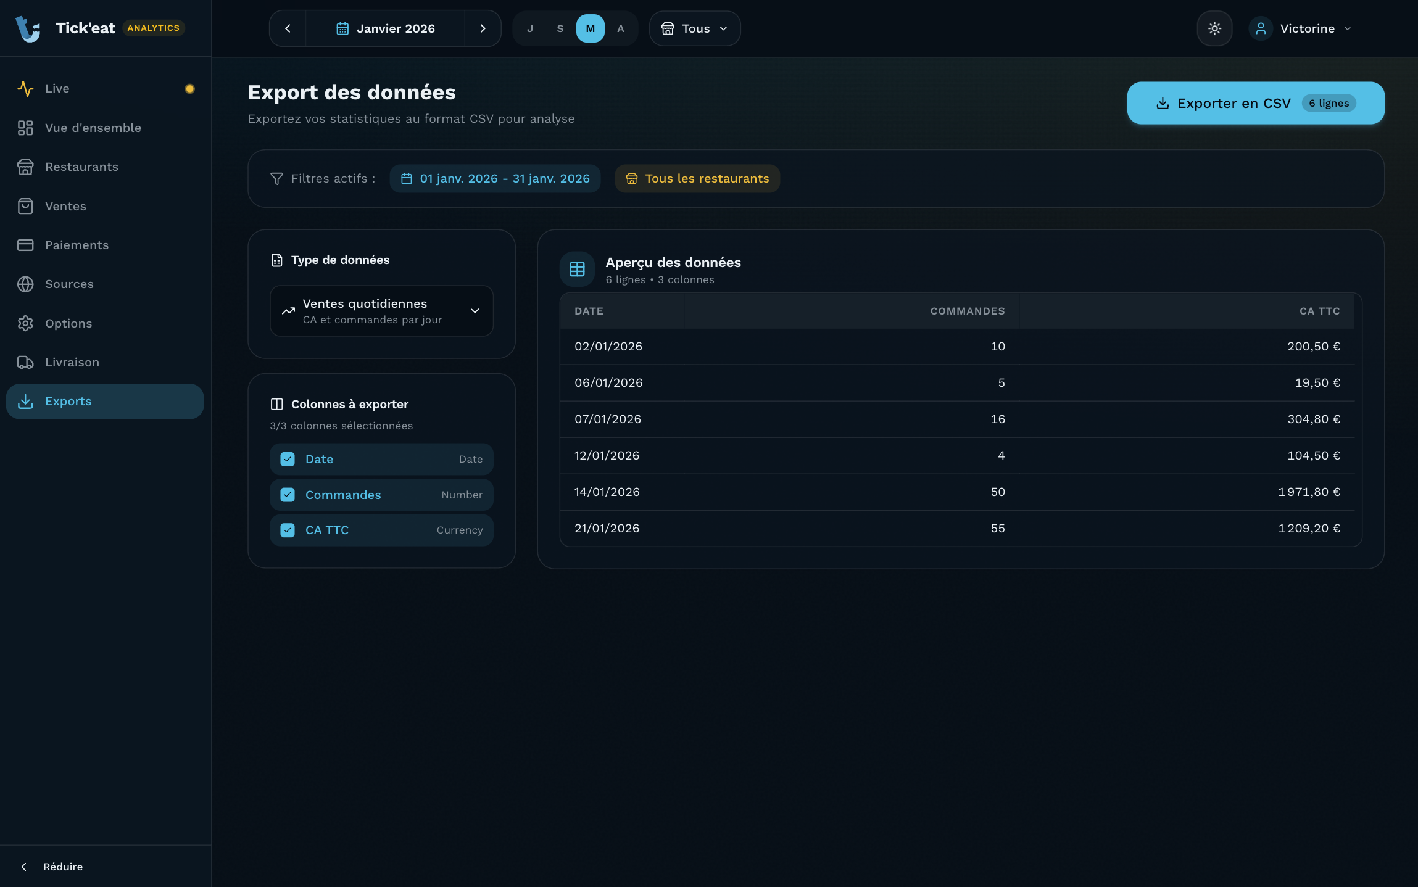Open the Livraison delivery icon
Screen dimensions: 1418x887
tap(25, 362)
